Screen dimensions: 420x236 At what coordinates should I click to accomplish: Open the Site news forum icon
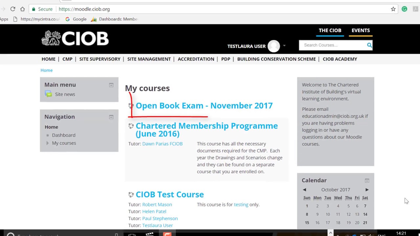click(49, 94)
